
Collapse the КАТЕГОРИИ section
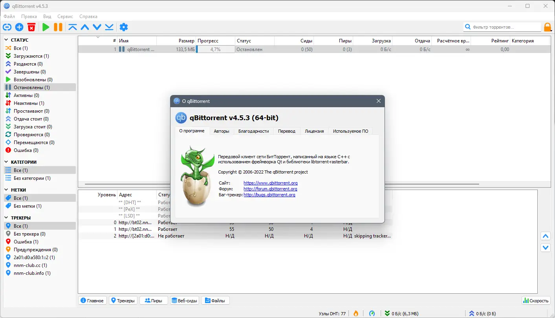(x=6, y=162)
